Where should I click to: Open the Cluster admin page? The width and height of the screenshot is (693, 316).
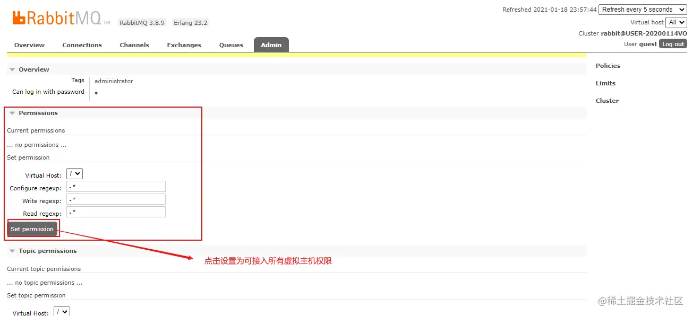coord(607,101)
